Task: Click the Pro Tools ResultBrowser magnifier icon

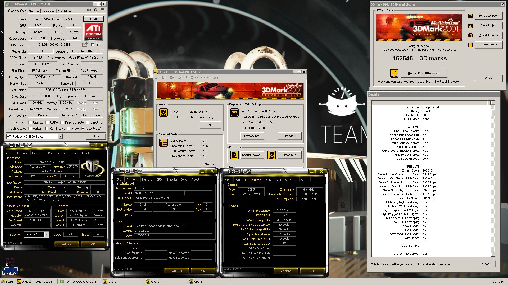Action: 234,155
